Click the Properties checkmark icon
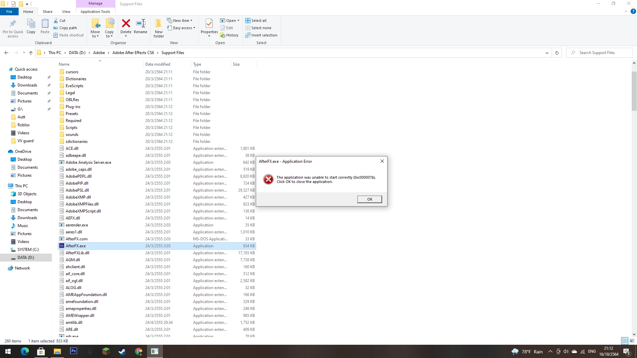The image size is (637, 358). coord(209,24)
